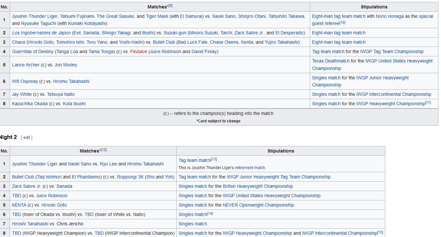Screen dimensions: 441x237
Task: Open reference [10] next to guest referee
Action: click(342, 22)
